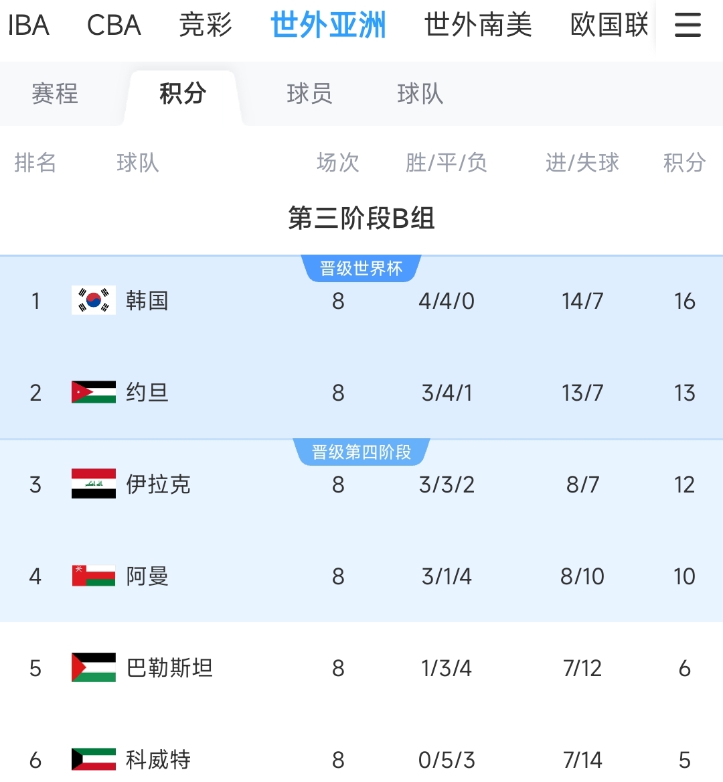The width and height of the screenshot is (723, 782).
Task: Go to 世外南美 category
Action: pyautogui.click(x=478, y=25)
